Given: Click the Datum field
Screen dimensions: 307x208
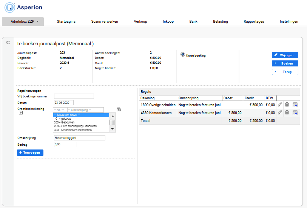Looking at the screenshot, I should (x=64, y=103).
